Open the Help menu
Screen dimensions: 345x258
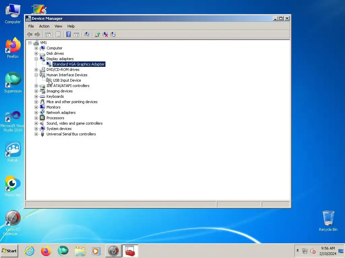[x=71, y=26]
